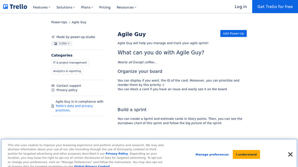The width and height of the screenshot is (298, 167).
Task: Click the Power-Ups breadcrumb link
Action: (x=59, y=22)
